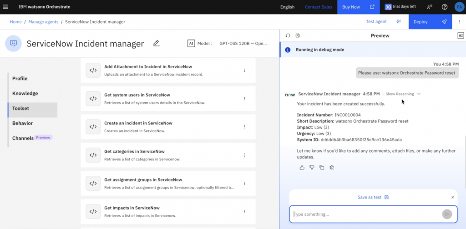Click code icon for Add Attachment tool
Image resolution: width=466 pixels, height=229 pixels.
point(93,70)
